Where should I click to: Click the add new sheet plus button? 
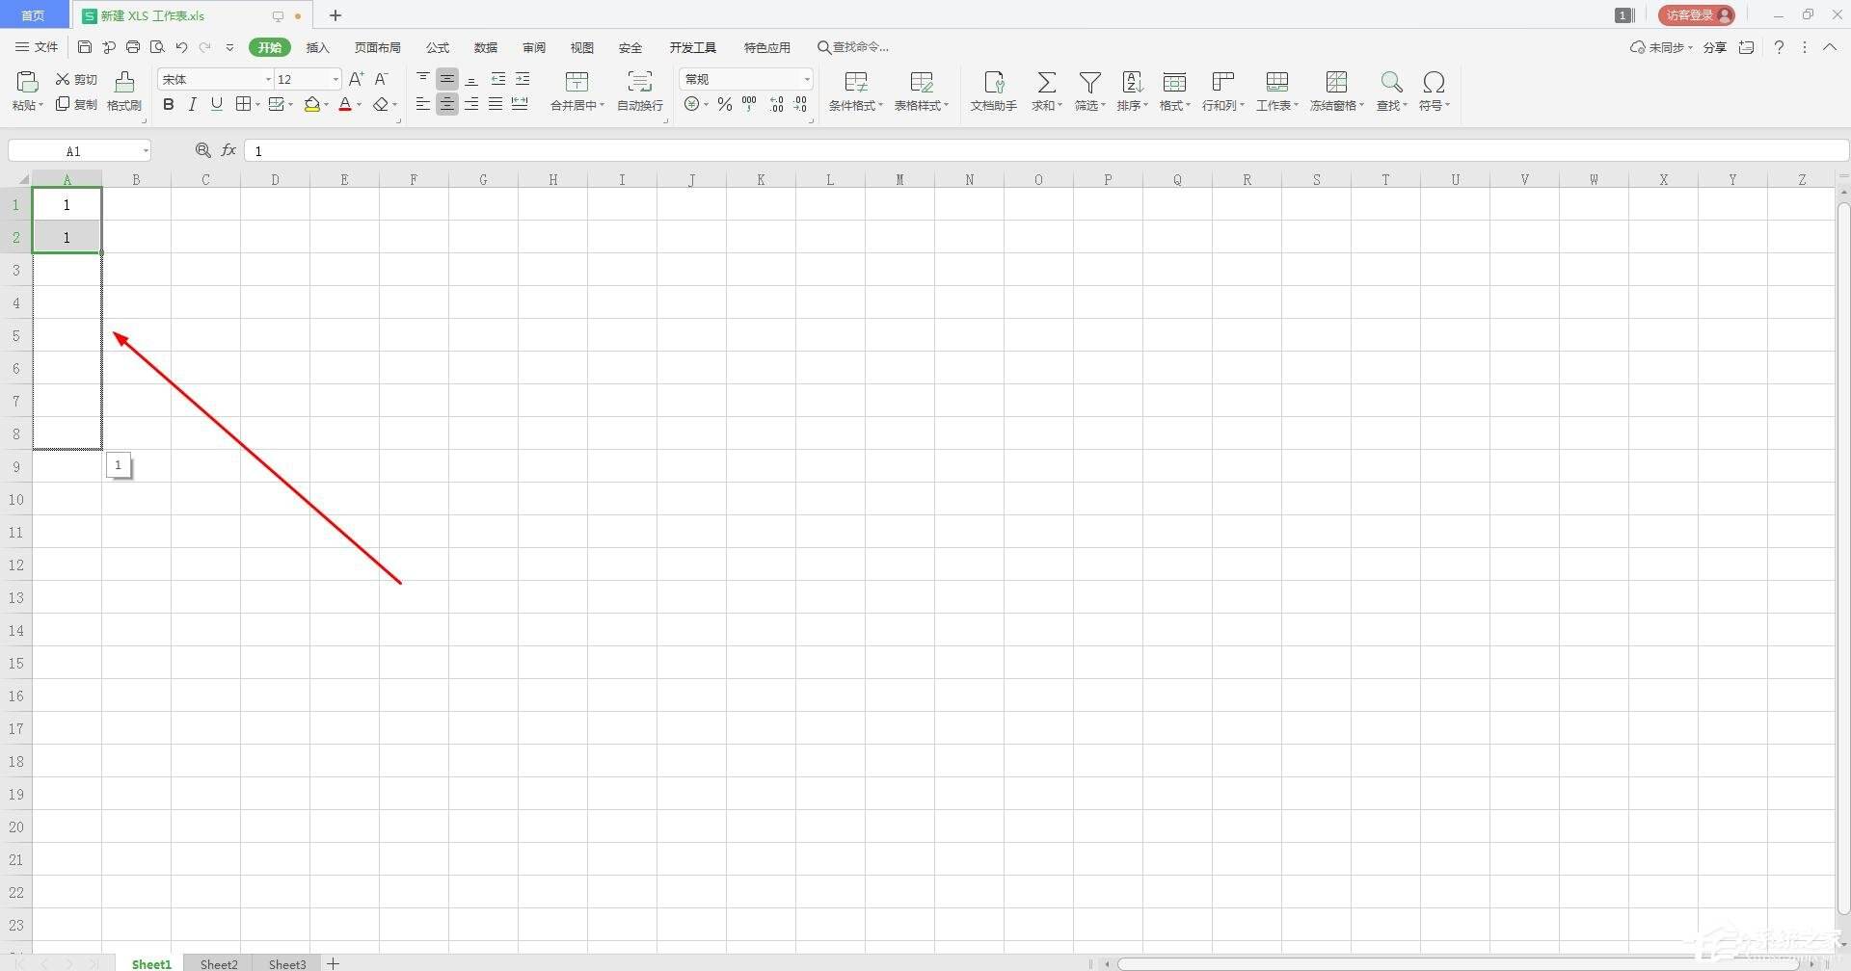334,963
